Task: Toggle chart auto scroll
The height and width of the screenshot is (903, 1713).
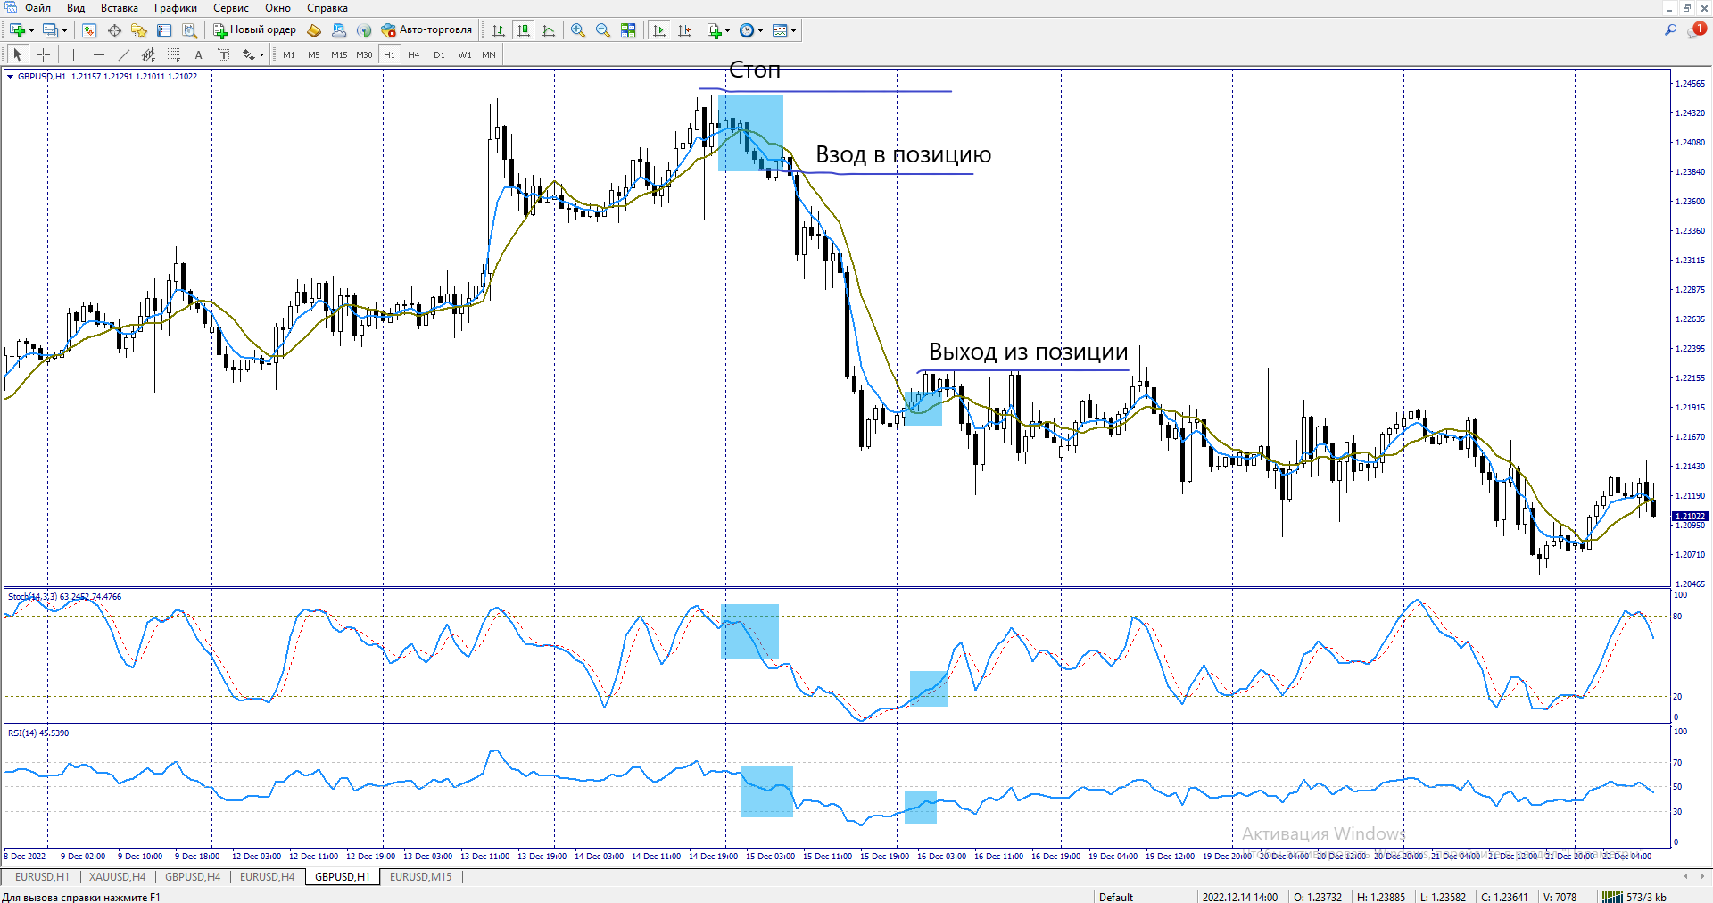Action: [x=659, y=30]
